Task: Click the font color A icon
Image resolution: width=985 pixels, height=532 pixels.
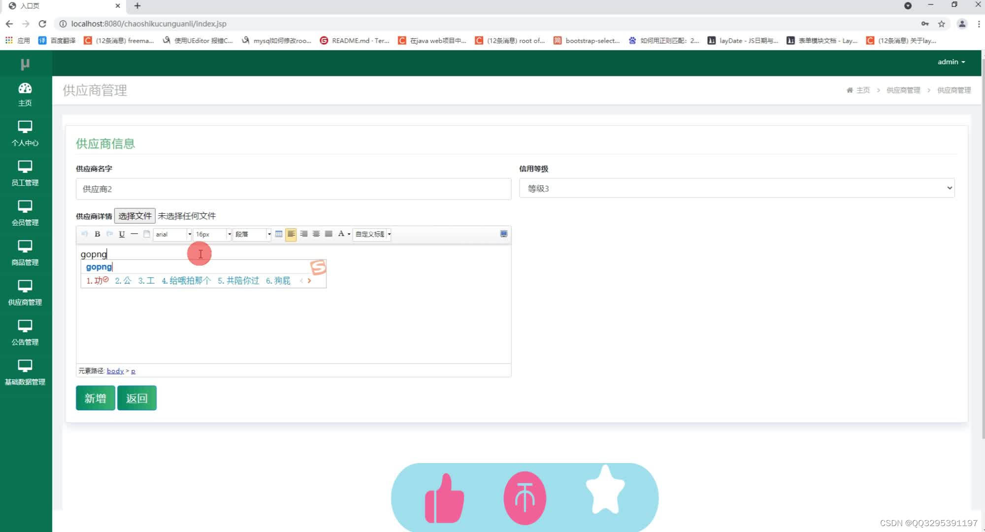Action: click(341, 234)
